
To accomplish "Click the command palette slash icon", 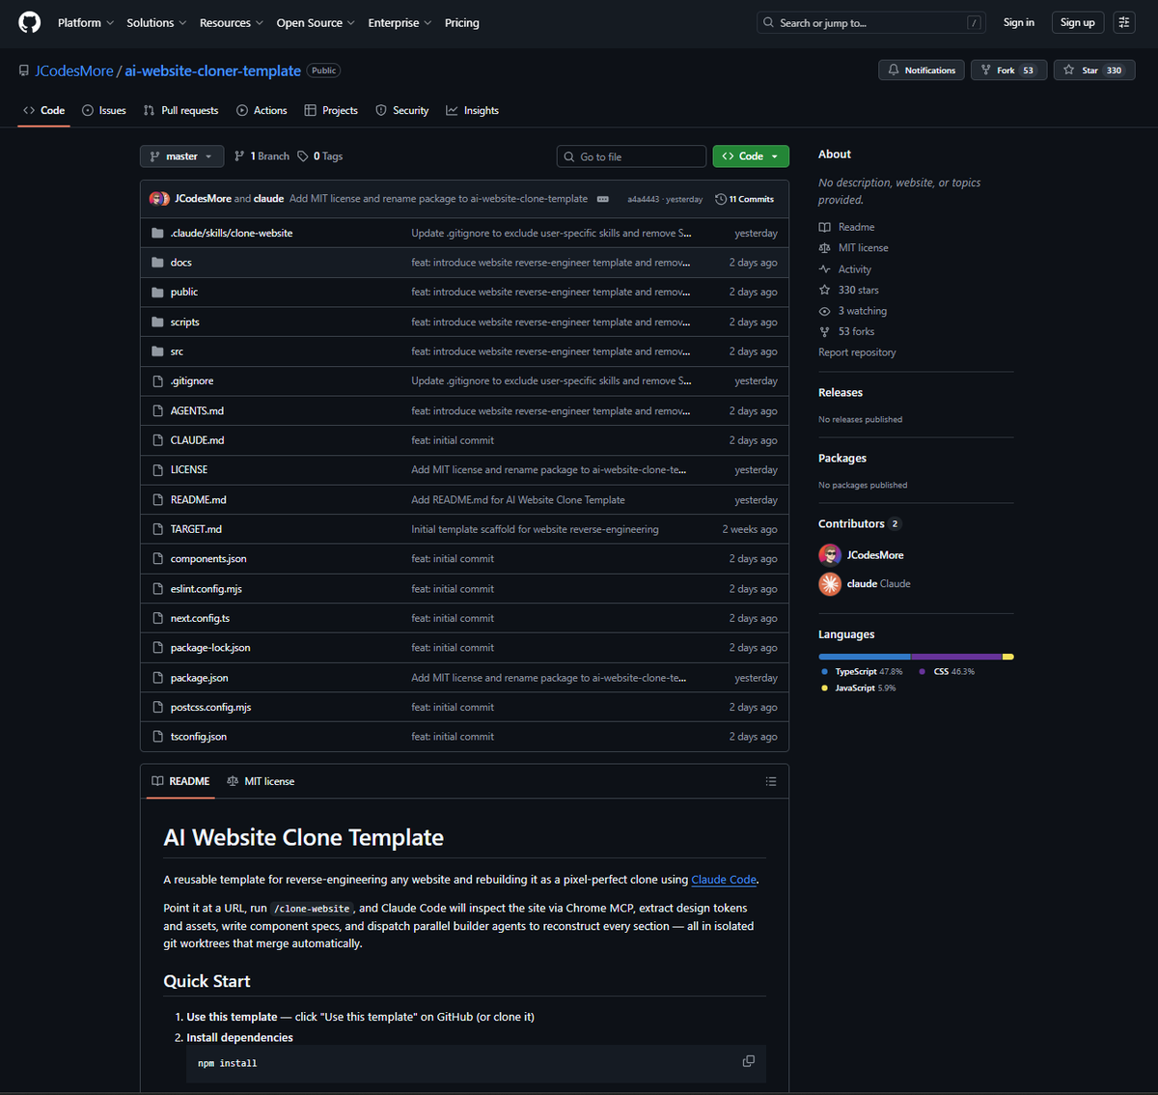I will point(975,23).
